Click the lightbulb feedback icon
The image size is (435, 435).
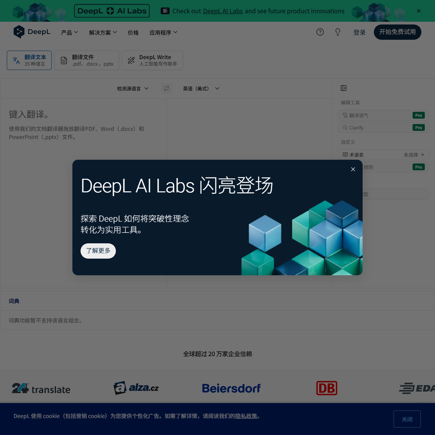(337, 32)
